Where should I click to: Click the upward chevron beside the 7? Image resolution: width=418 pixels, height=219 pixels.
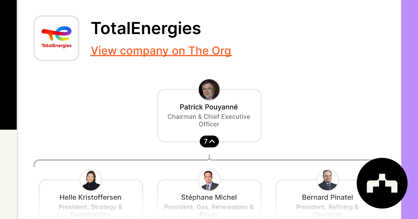[212, 141]
